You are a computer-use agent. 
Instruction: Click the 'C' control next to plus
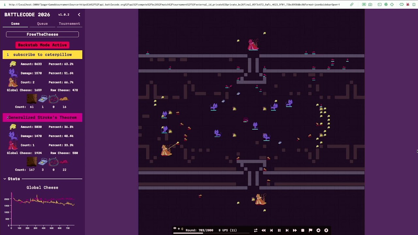point(182,229)
